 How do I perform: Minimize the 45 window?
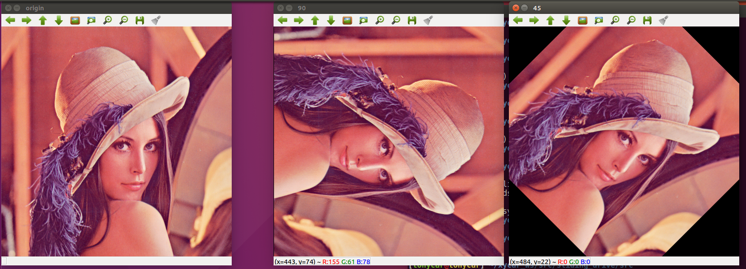tap(525, 8)
